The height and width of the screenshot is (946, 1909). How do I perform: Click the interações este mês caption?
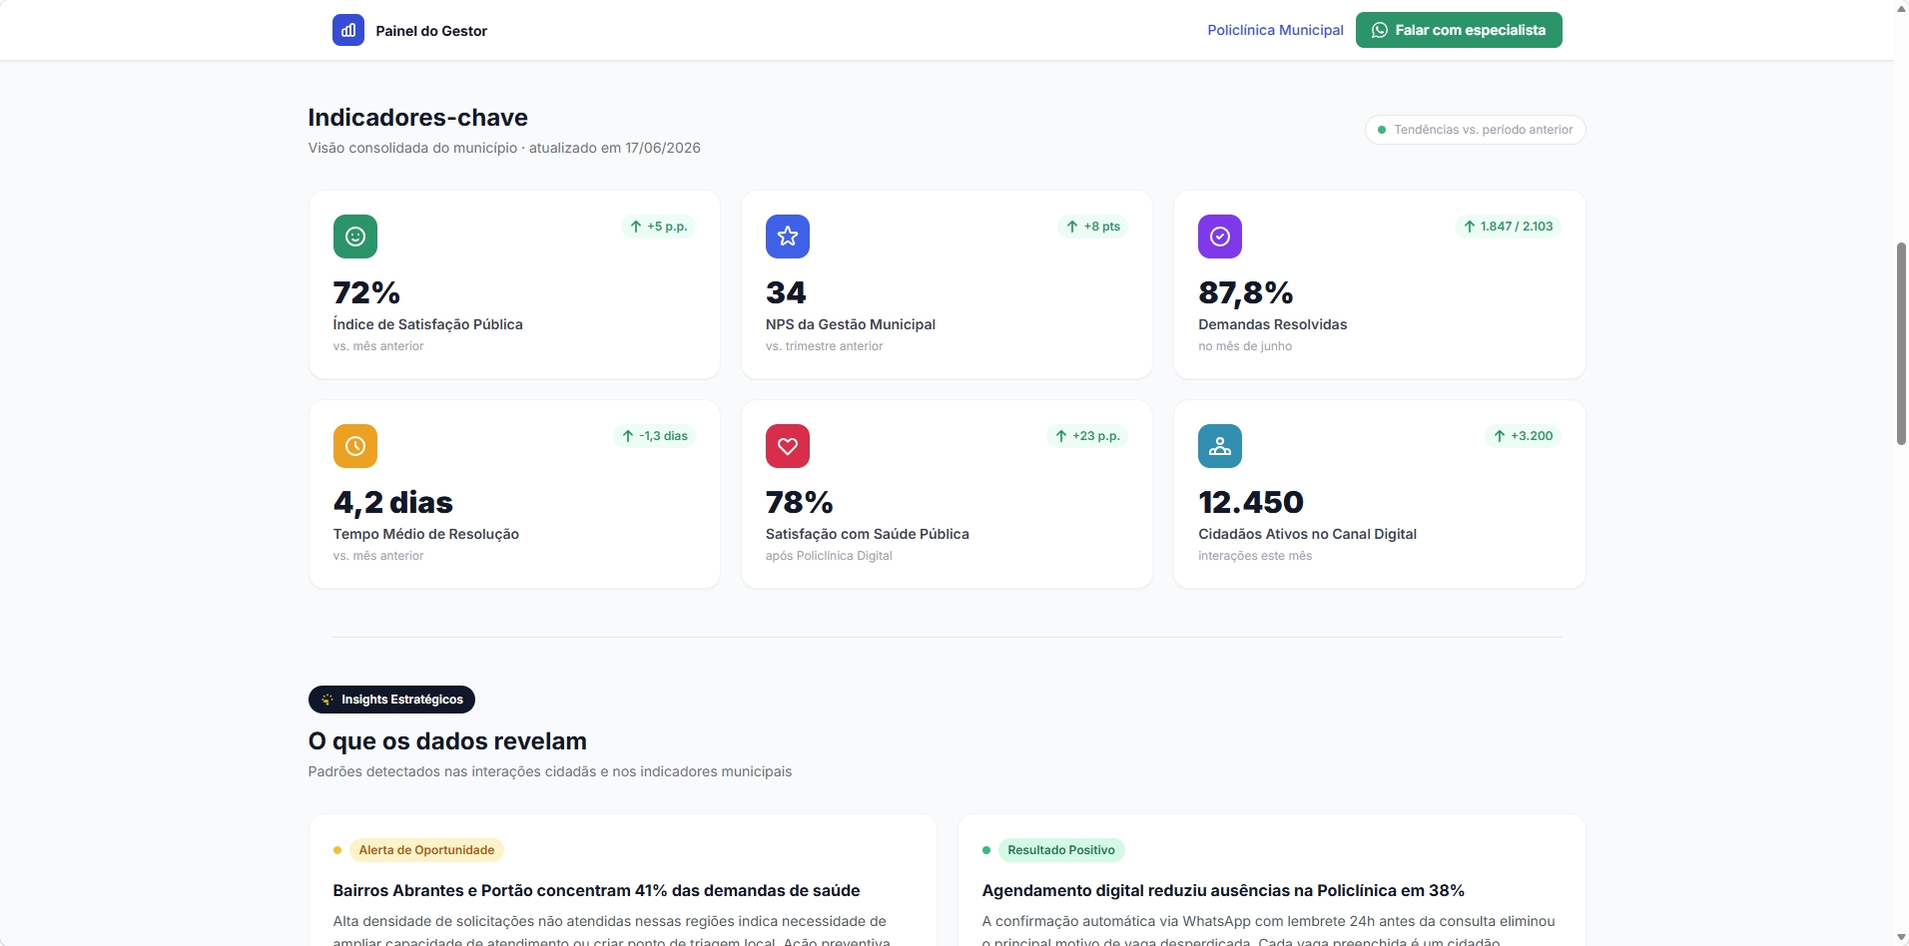(1255, 556)
